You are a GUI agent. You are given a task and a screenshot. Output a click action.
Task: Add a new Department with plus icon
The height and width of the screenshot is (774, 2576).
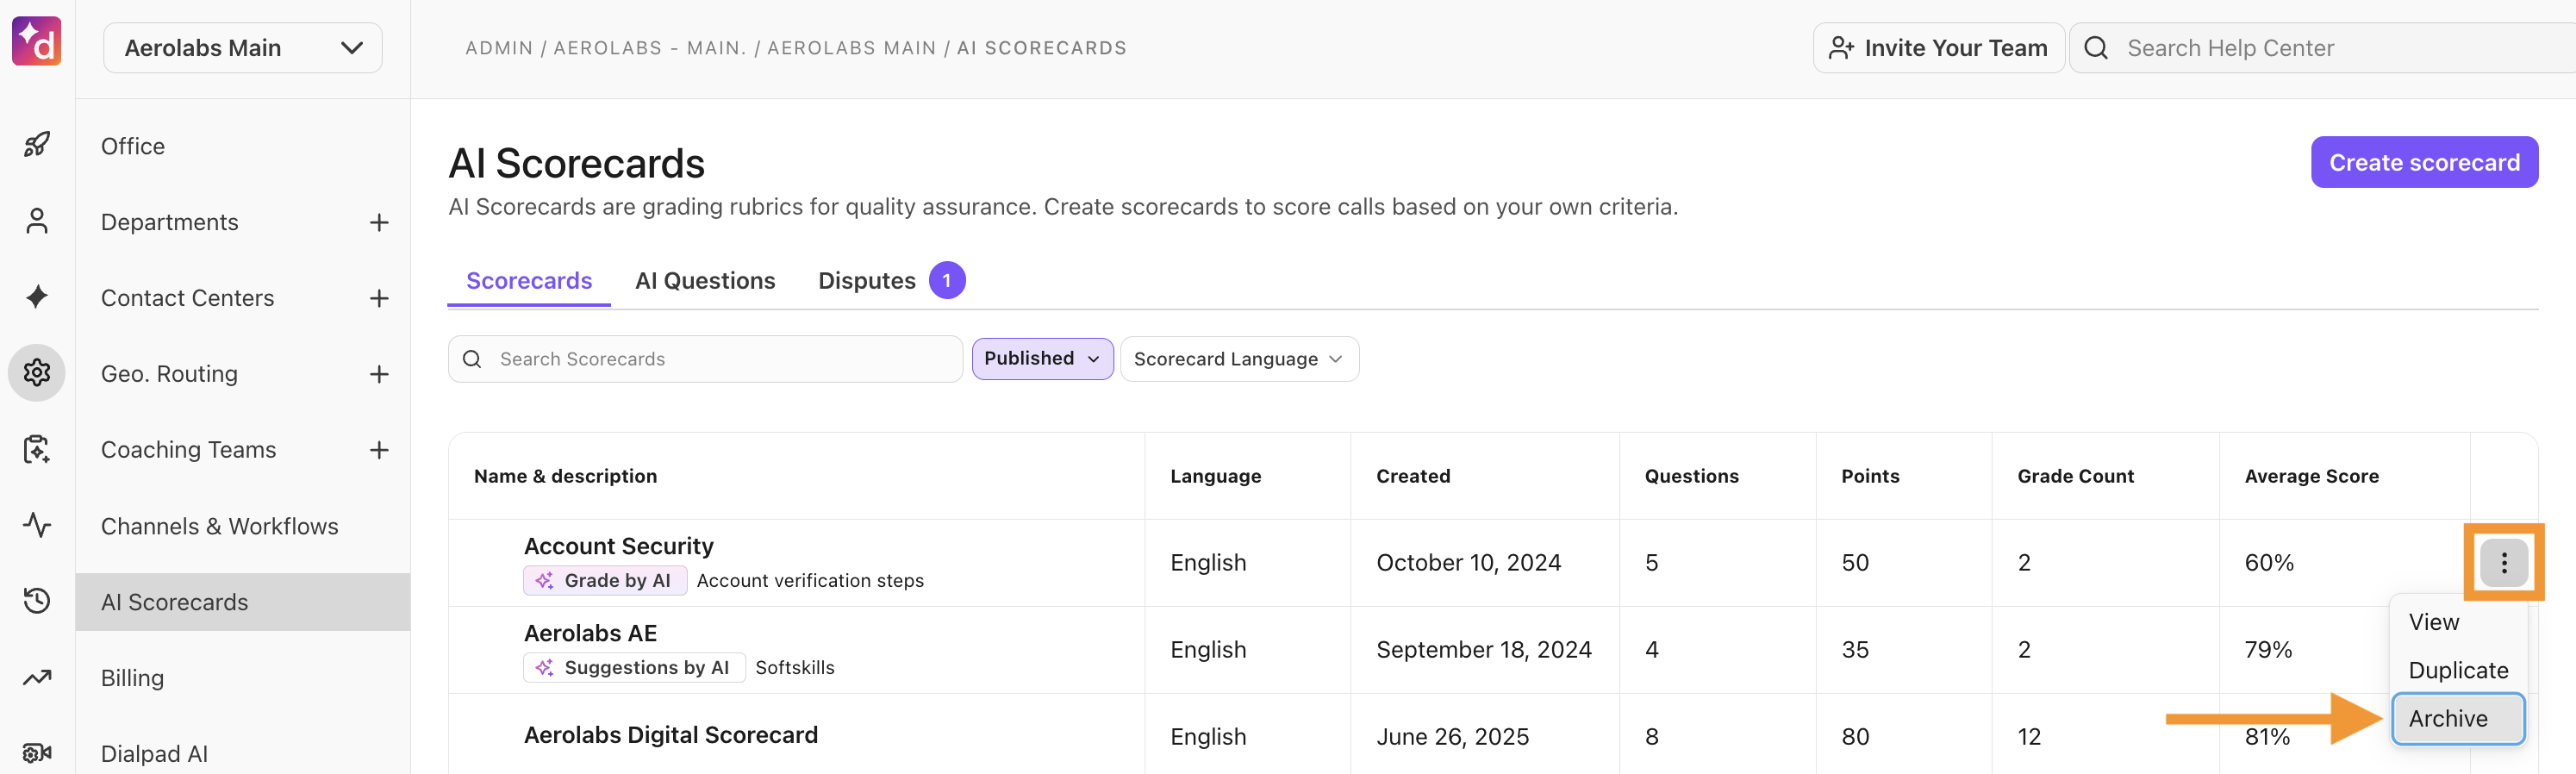coord(379,222)
